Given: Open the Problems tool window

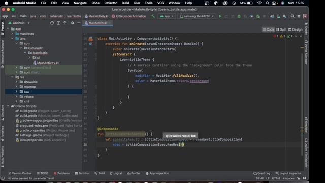Looking at the screenshot, I should pos(61,173).
